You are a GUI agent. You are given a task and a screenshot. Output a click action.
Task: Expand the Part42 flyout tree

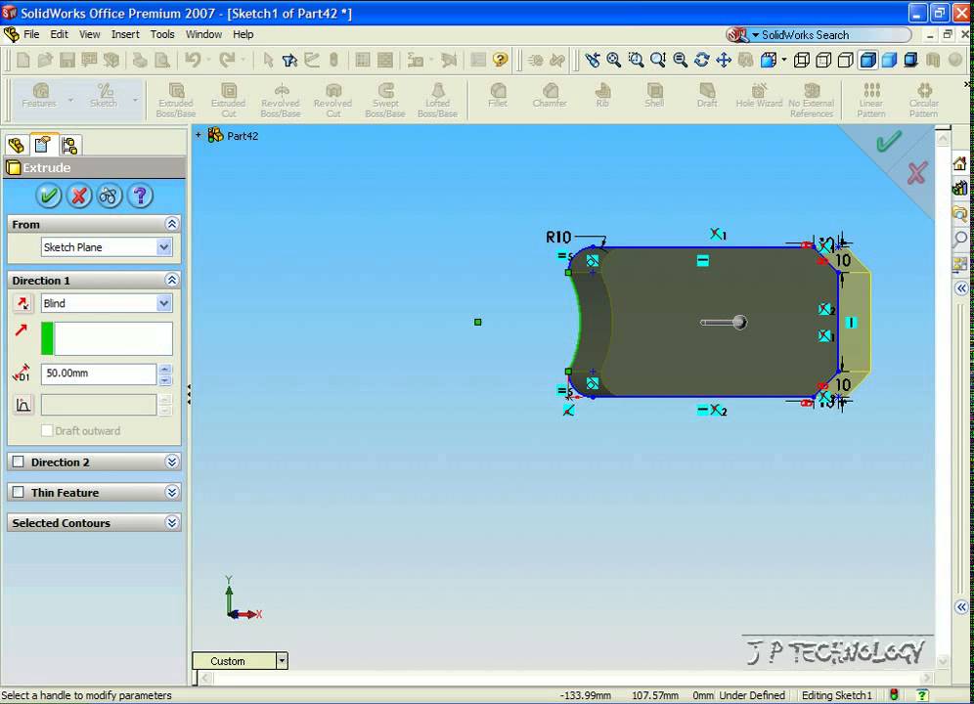coord(199,135)
